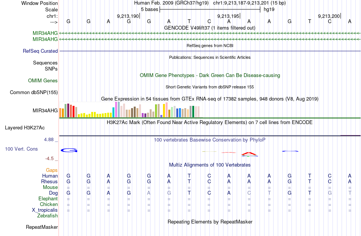This screenshot has width=361, height=236.
Task: Click Gene Expression in 54 tissues title
Action: click(x=210, y=99)
